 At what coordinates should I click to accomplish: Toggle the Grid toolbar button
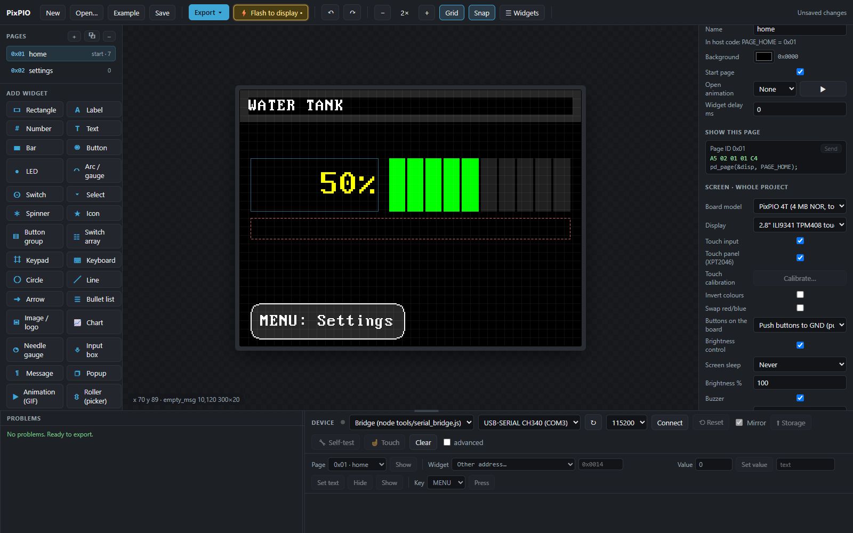point(452,13)
